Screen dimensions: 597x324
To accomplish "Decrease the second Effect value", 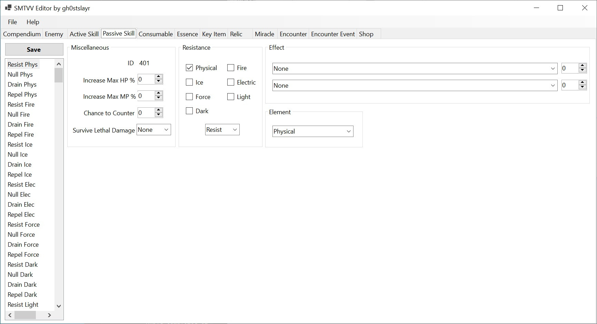I will coord(583,88).
